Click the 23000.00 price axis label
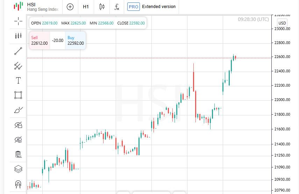 point(282,29)
